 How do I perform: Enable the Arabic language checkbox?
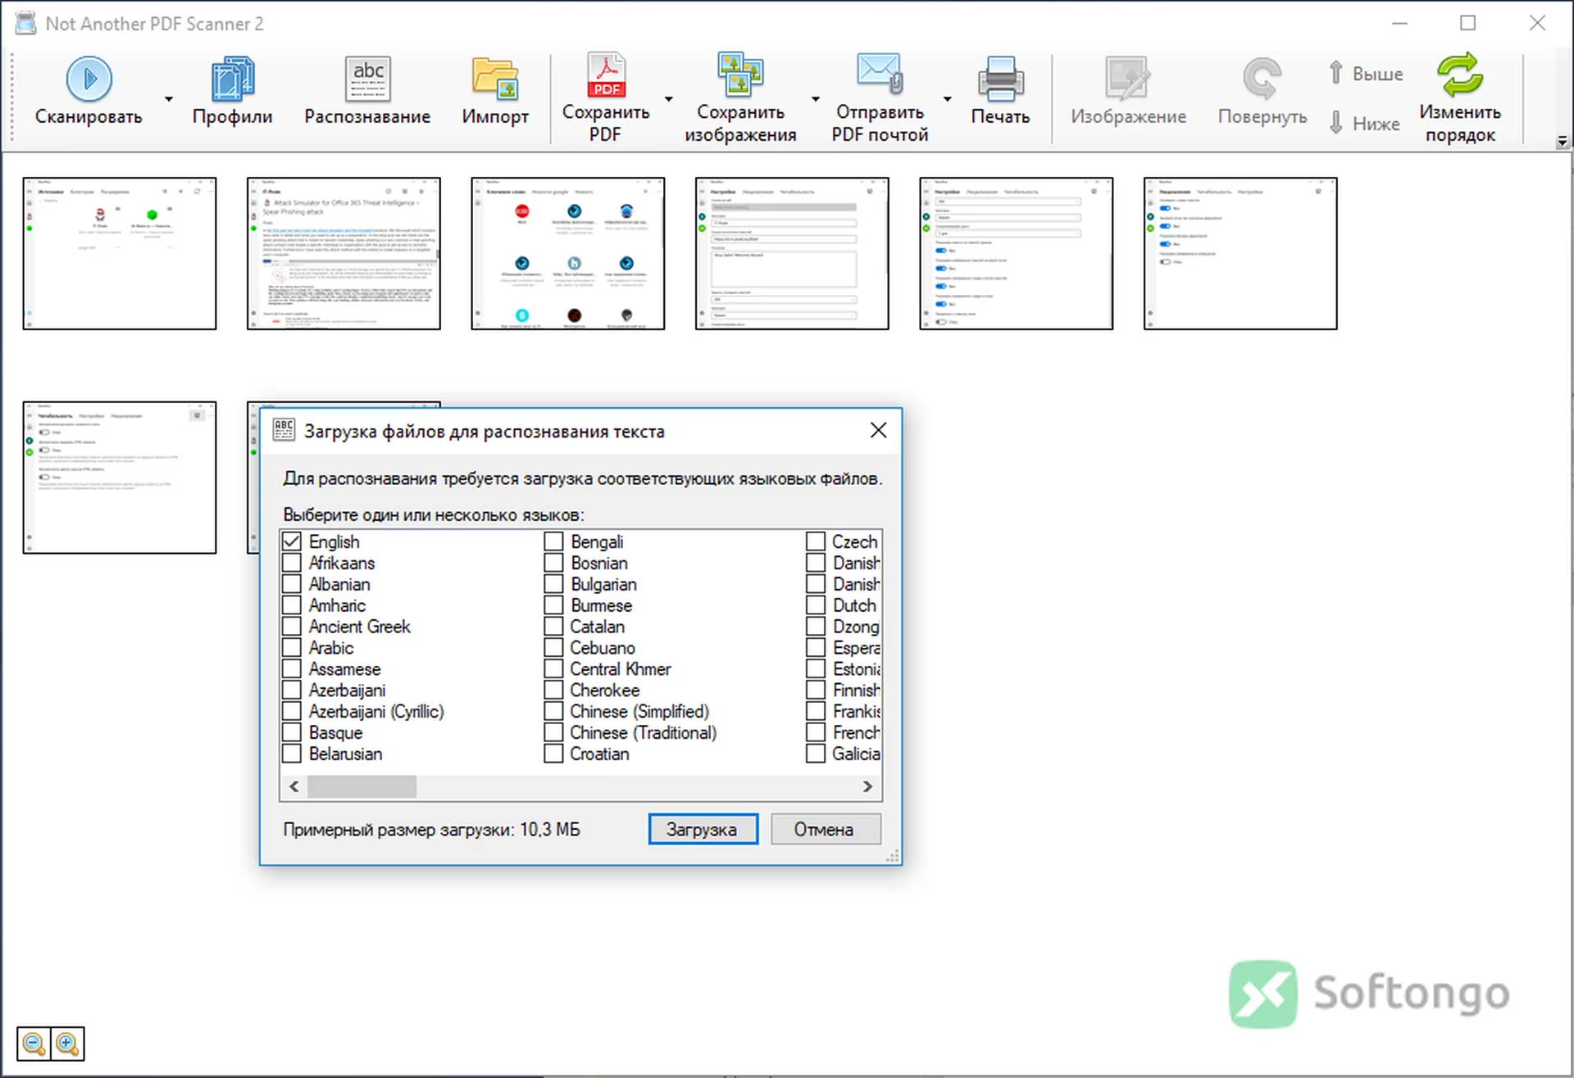292,647
